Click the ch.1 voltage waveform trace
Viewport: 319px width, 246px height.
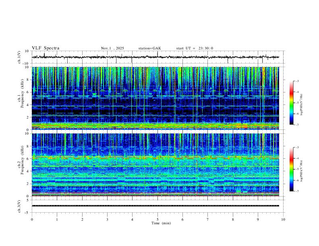tap(155, 57)
